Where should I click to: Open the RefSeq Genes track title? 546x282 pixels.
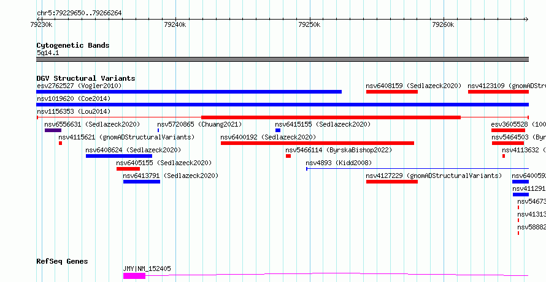(x=63, y=261)
